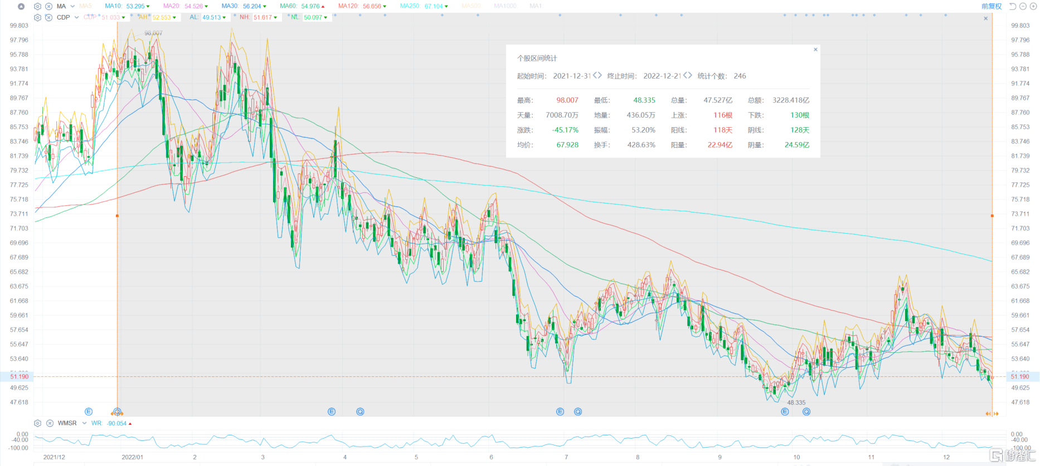Viewport: 1040px width, 466px height.
Task: Click the 换手 value 428.63%
Action: (642, 144)
